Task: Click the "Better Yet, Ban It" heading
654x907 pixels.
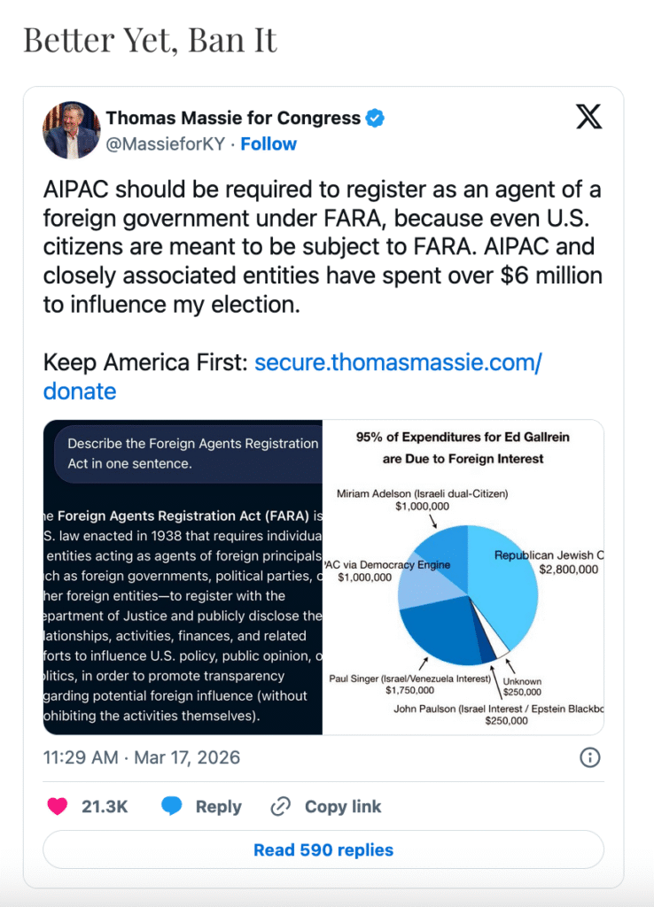Action: tap(151, 40)
